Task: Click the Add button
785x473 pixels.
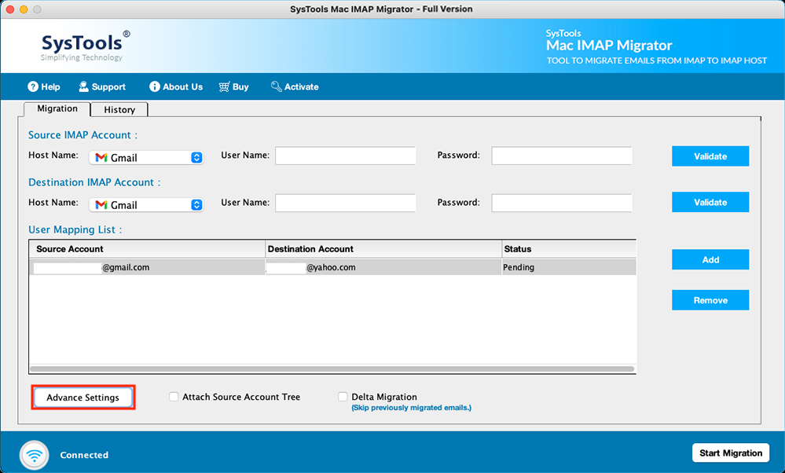Action: 710,259
